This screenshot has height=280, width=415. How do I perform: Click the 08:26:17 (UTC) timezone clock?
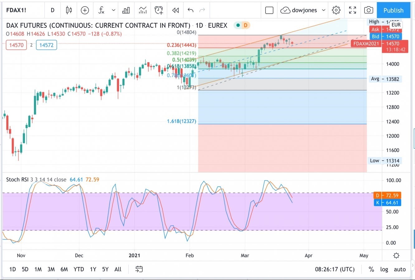click(335, 269)
